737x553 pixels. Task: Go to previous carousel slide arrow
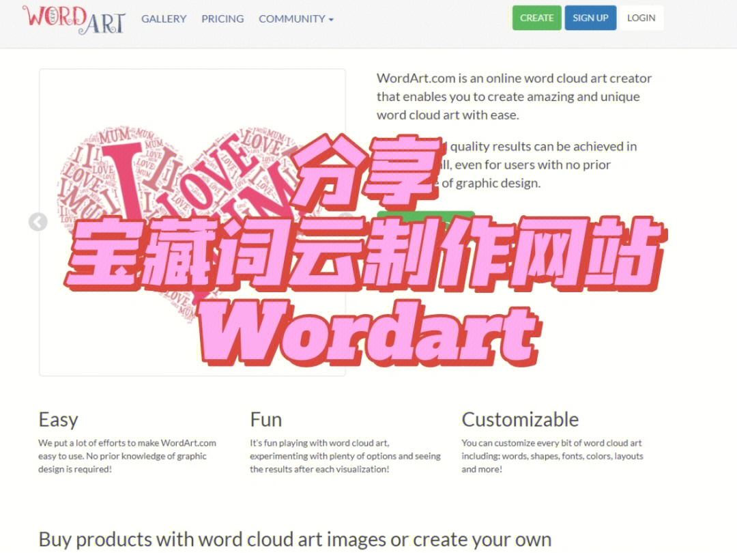38,222
